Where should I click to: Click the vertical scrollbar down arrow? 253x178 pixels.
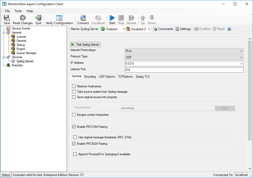(250, 169)
